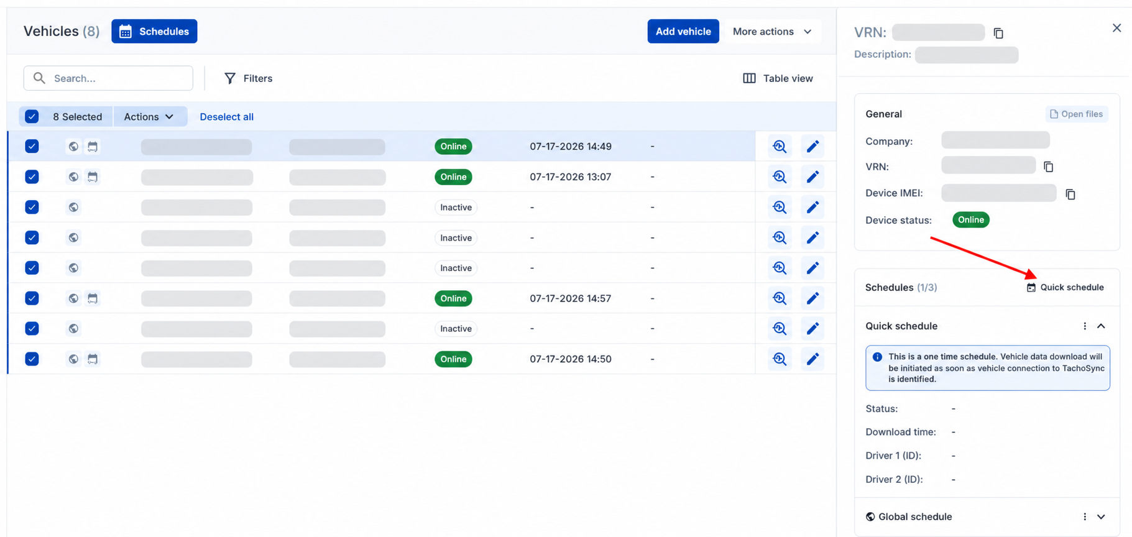Click the global schedule globe in 13:07 row

point(73,177)
